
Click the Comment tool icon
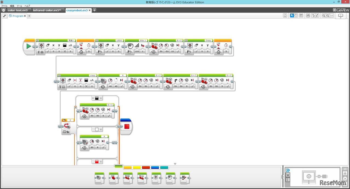pyautogui.click(x=301, y=16)
